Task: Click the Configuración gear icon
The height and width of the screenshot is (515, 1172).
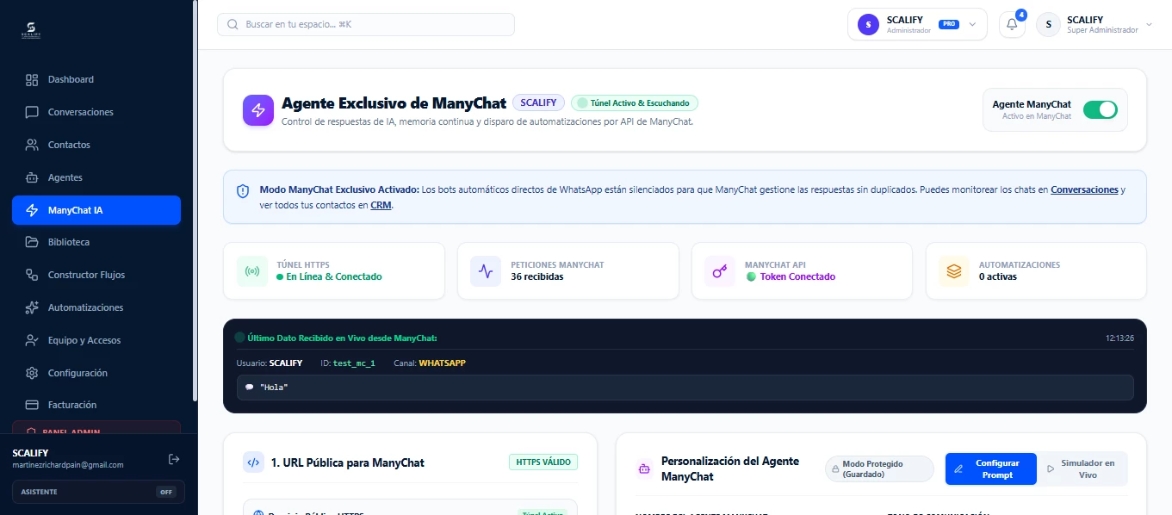Action: 32,373
